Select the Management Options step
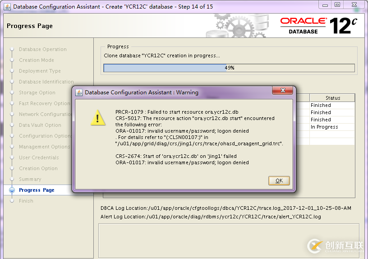The width and height of the screenshot is (368, 259). click(44, 147)
